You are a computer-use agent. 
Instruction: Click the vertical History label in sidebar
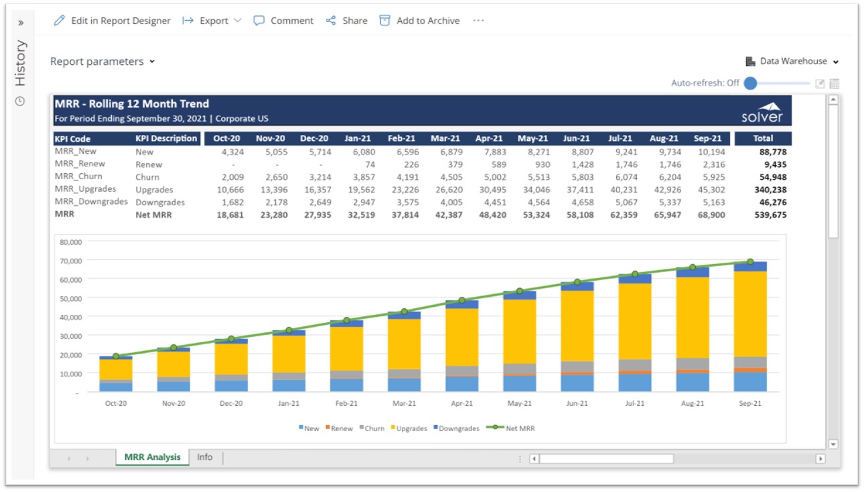21,63
